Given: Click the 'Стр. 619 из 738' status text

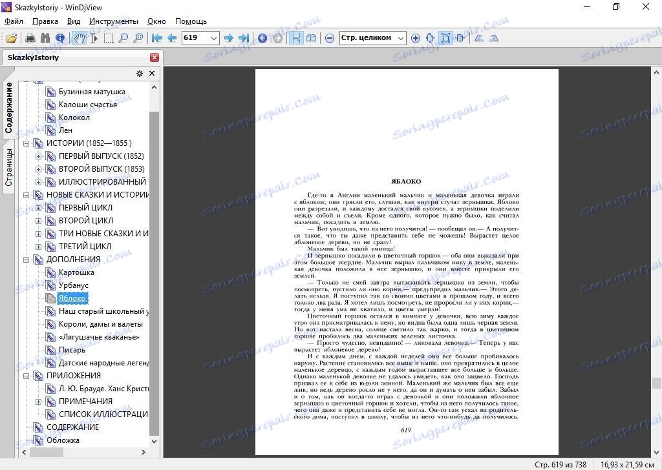Looking at the screenshot, I should click(x=561, y=465).
